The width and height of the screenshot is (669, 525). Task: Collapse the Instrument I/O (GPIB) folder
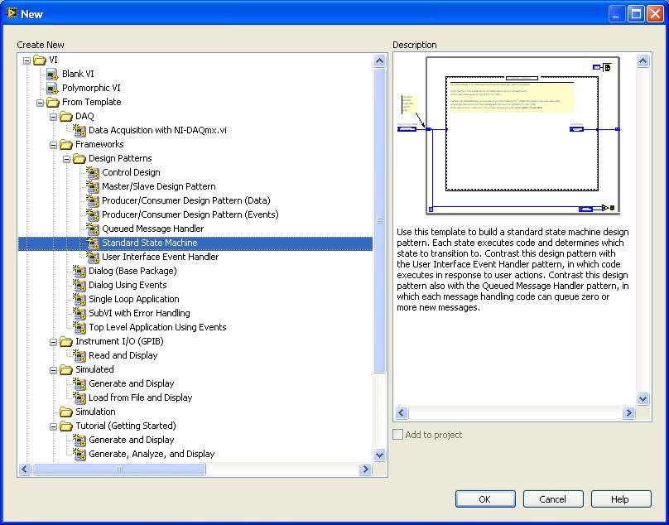pyautogui.click(x=53, y=342)
